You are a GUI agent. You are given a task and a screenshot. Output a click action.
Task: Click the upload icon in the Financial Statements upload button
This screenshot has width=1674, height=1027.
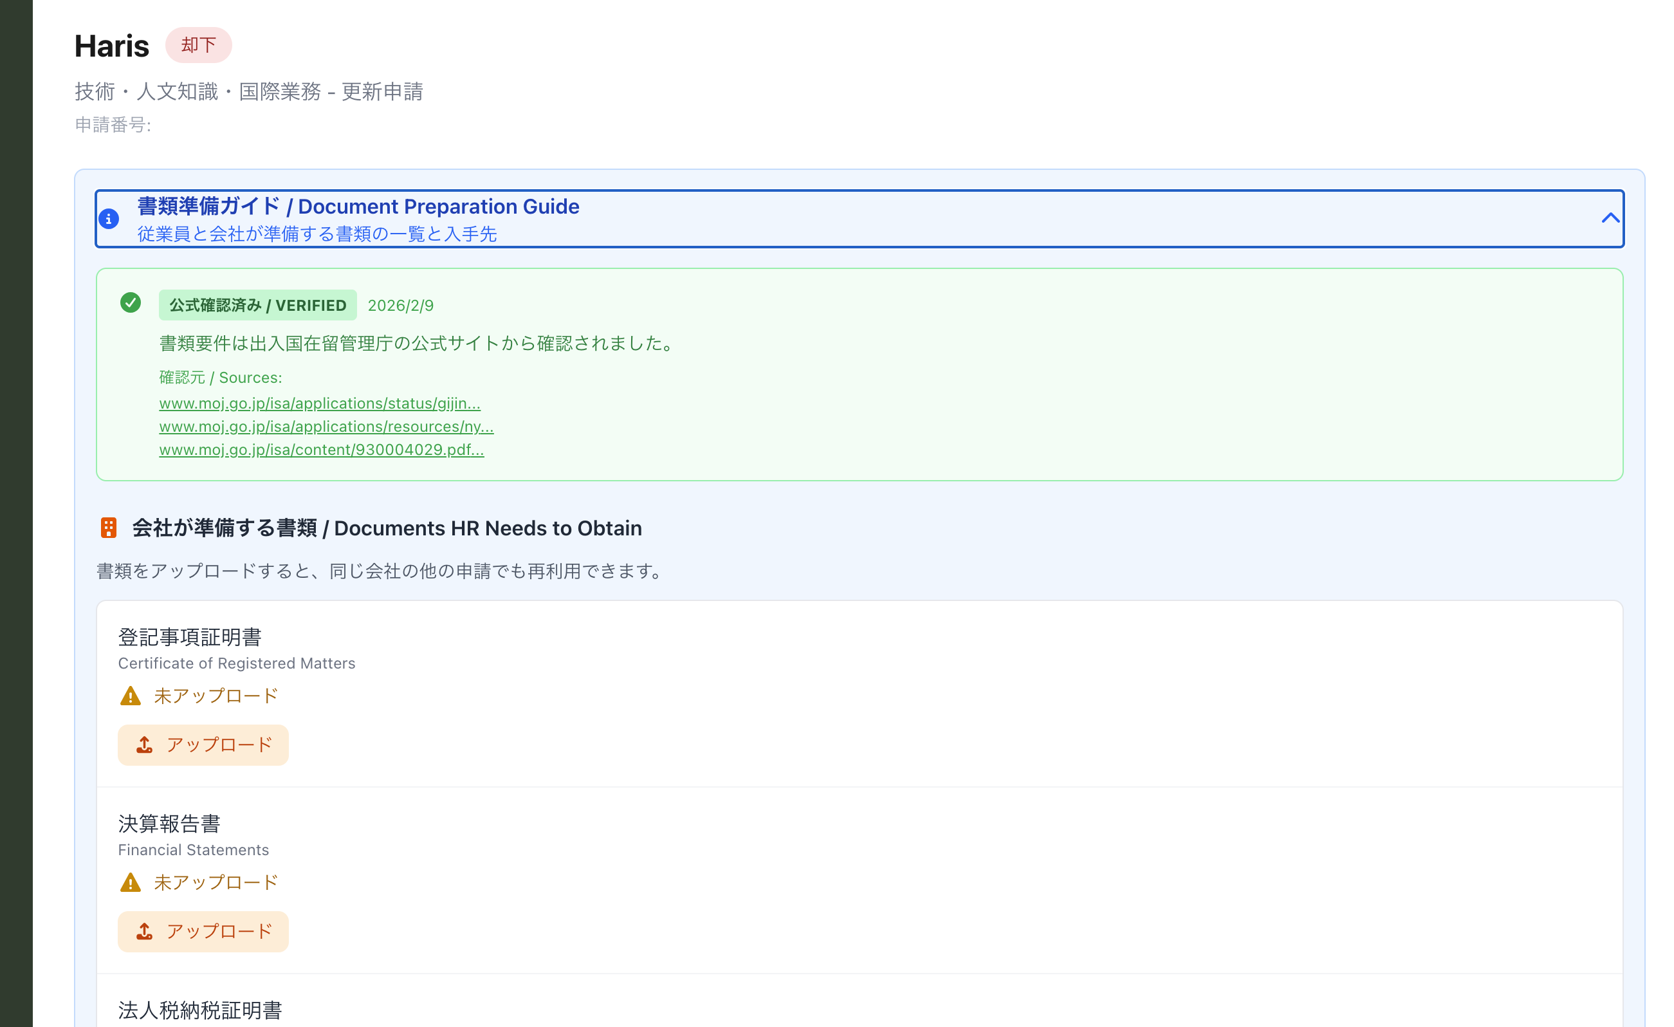tap(143, 932)
